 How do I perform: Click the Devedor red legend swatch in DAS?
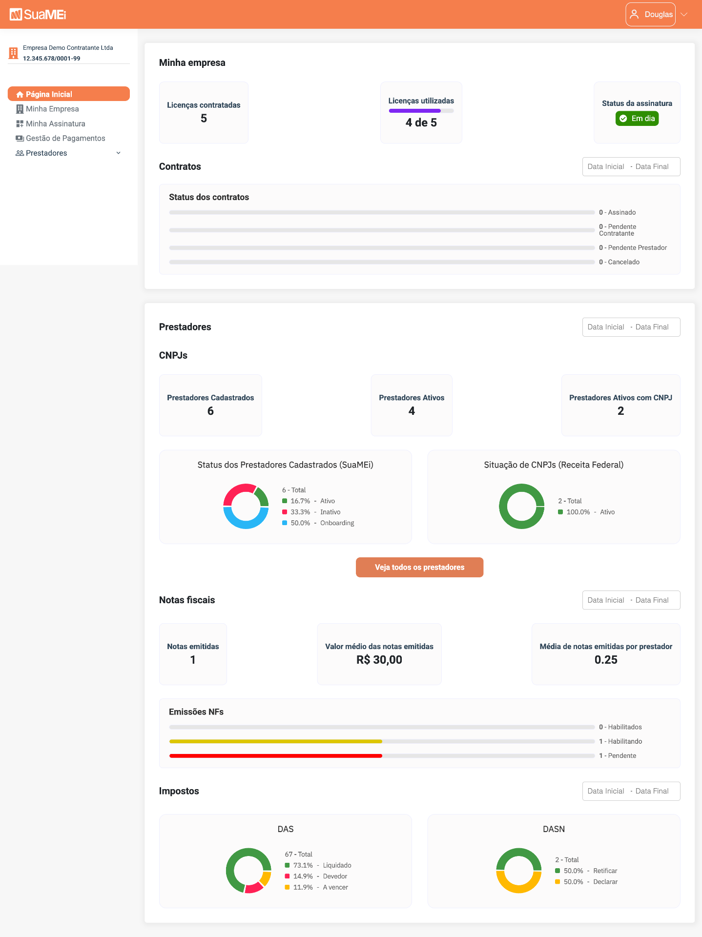[288, 876]
